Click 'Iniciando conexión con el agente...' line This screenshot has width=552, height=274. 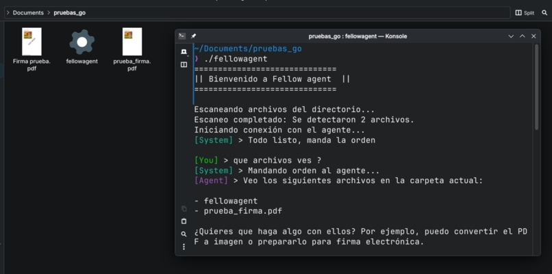(x=279, y=130)
